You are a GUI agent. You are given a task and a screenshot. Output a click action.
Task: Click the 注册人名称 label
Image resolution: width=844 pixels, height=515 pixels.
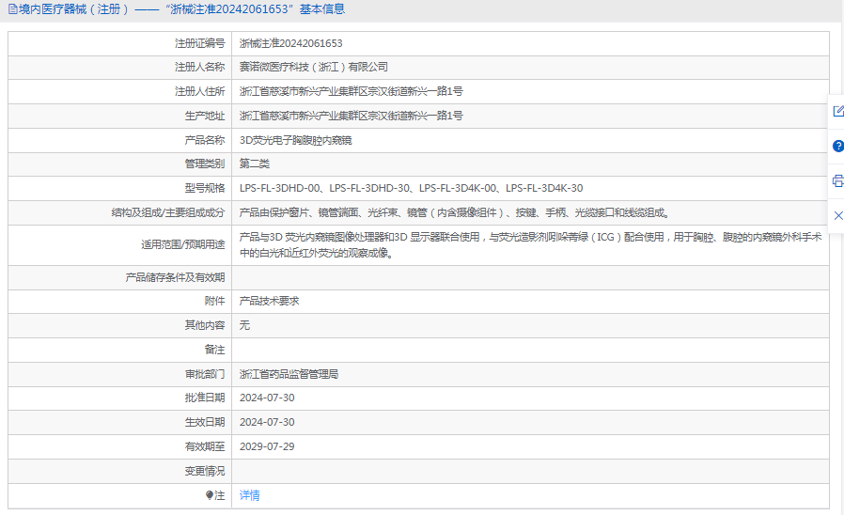coord(199,67)
